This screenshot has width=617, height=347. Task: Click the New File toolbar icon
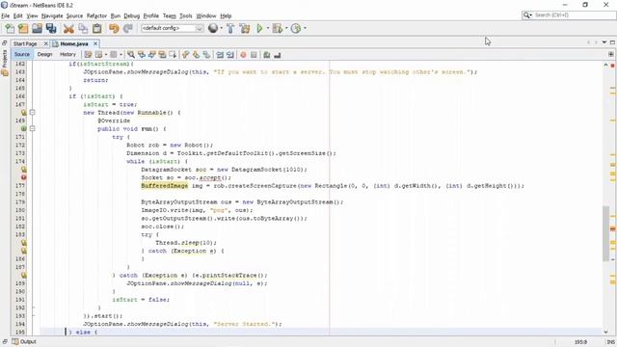(x=9, y=28)
